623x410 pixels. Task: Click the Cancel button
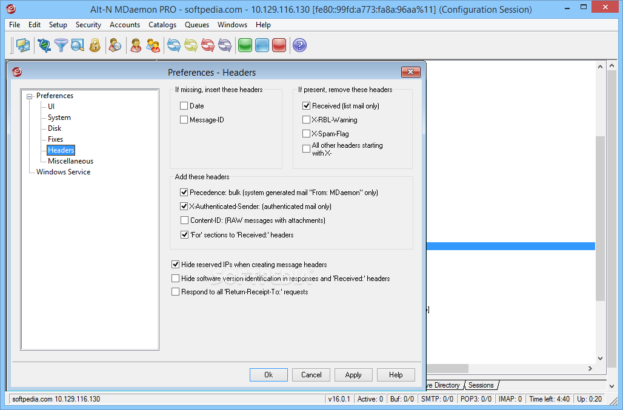click(x=311, y=375)
